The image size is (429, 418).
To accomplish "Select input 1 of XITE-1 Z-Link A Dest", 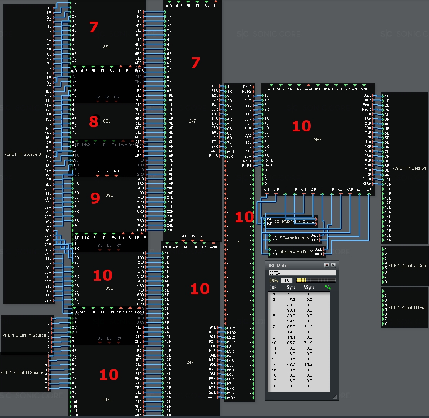I will pyautogui.click(x=383, y=249).
